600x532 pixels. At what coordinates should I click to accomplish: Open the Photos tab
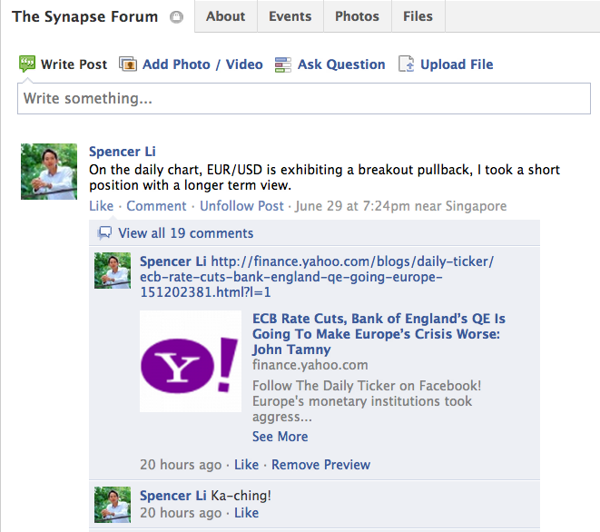pos(357,16)
